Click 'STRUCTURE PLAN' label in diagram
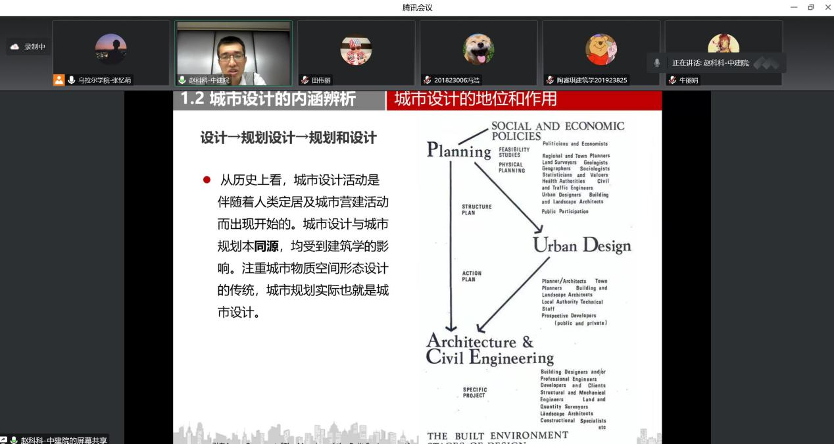Screen dimensions: 834x444 [476, 209]
